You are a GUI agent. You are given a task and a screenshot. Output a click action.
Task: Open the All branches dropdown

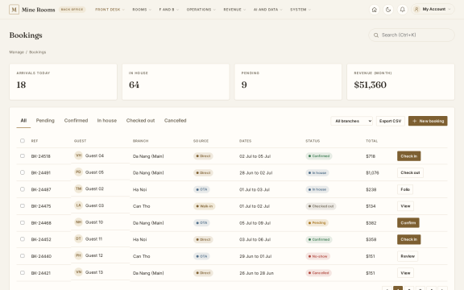351,121
